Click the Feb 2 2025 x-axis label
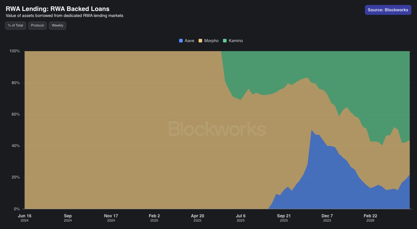417x229 pixels. click(154, 218)
